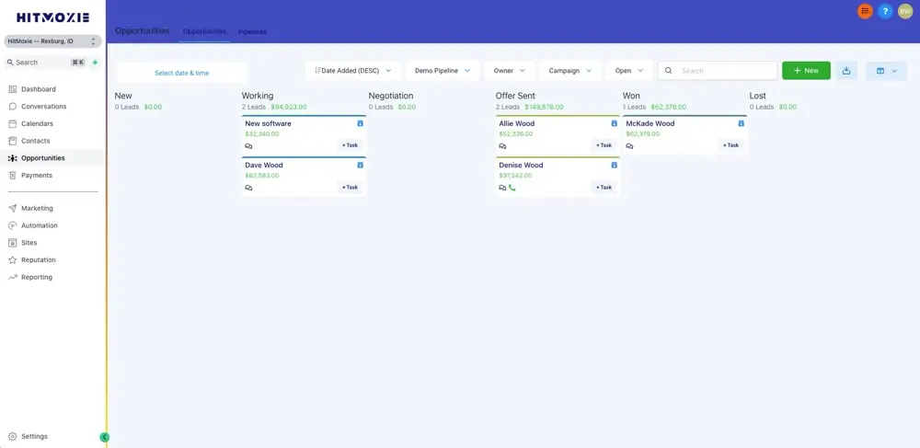Open the blue help question mark icon

(885, 11)
